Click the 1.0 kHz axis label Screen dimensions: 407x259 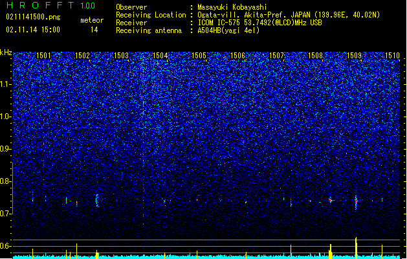(x=5, y=117)
